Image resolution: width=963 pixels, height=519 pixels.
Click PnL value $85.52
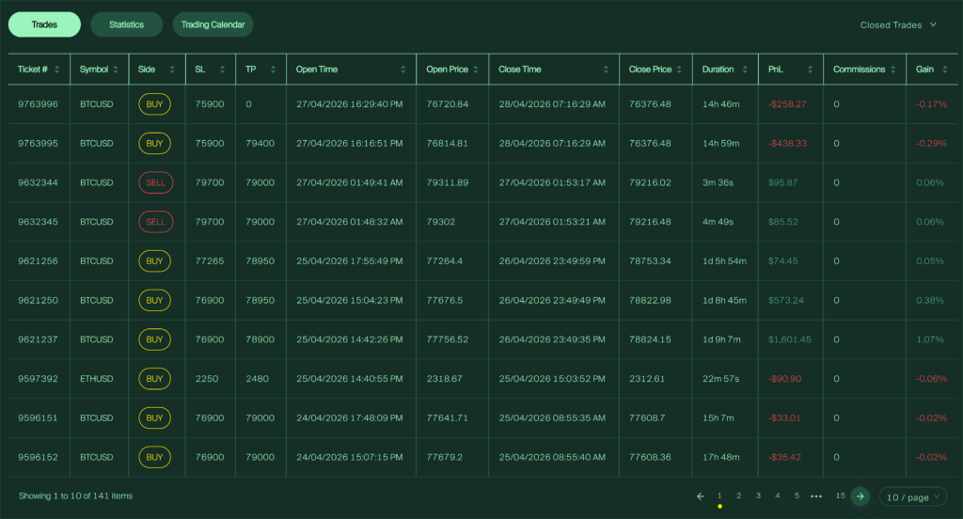pyautogui.click(x=783, y=222)
